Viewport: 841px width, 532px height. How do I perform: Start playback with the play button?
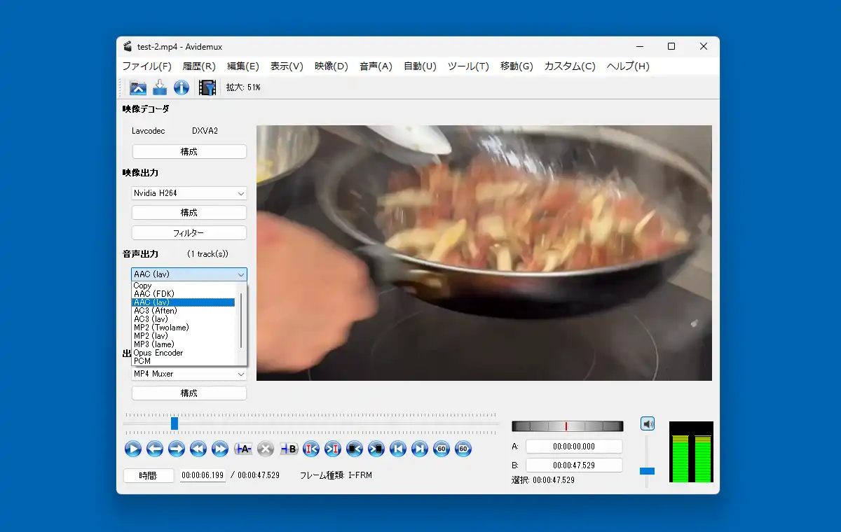click(133, 449)
